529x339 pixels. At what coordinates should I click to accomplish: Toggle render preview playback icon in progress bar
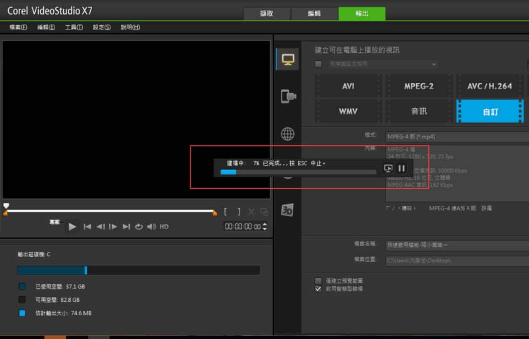388,168
